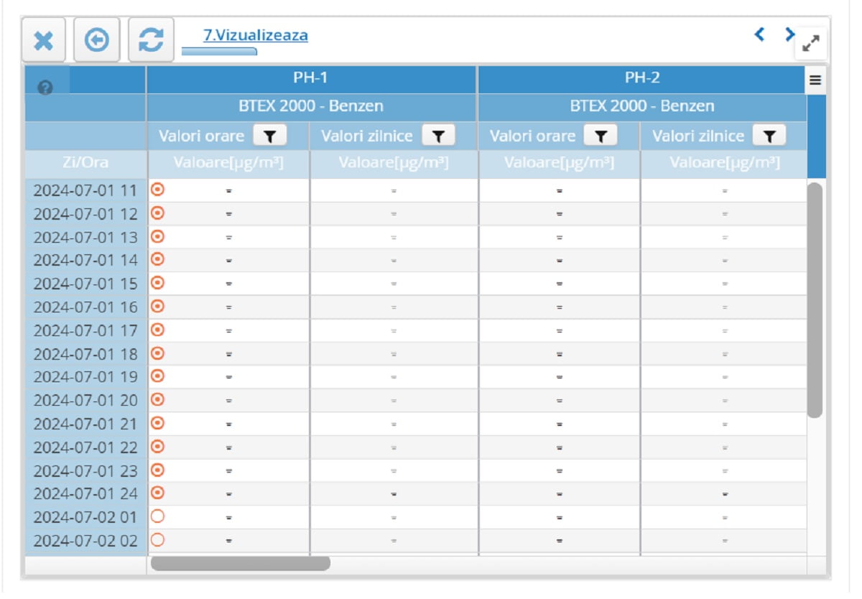Click the 7.Vizualizeaza step link
Viewport: 862px width, 599px height.
coord(255,35)
